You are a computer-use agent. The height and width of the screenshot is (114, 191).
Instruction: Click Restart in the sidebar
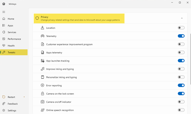coord(11,97)
